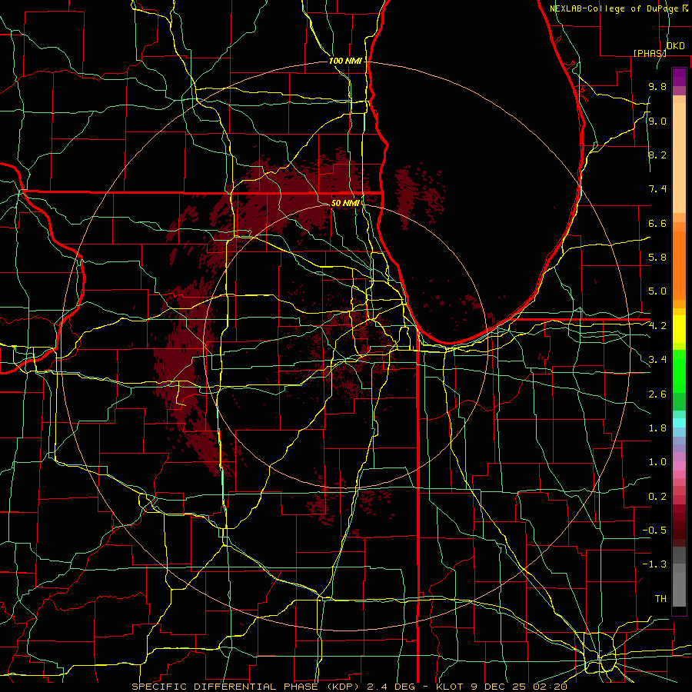Click the 100 NMI range ring label
The height and width of the screenshot is (692, 692).
pos(345,61)
